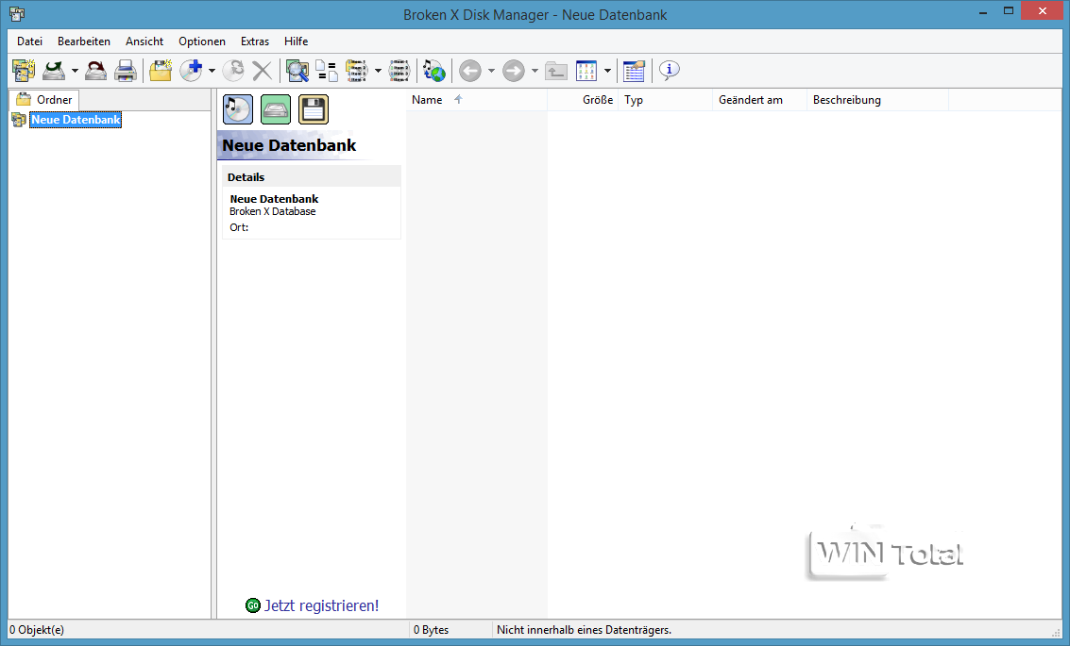Click the New Database toolbar icon
This screenshot has height=646, width=1070.
[24, 70]
